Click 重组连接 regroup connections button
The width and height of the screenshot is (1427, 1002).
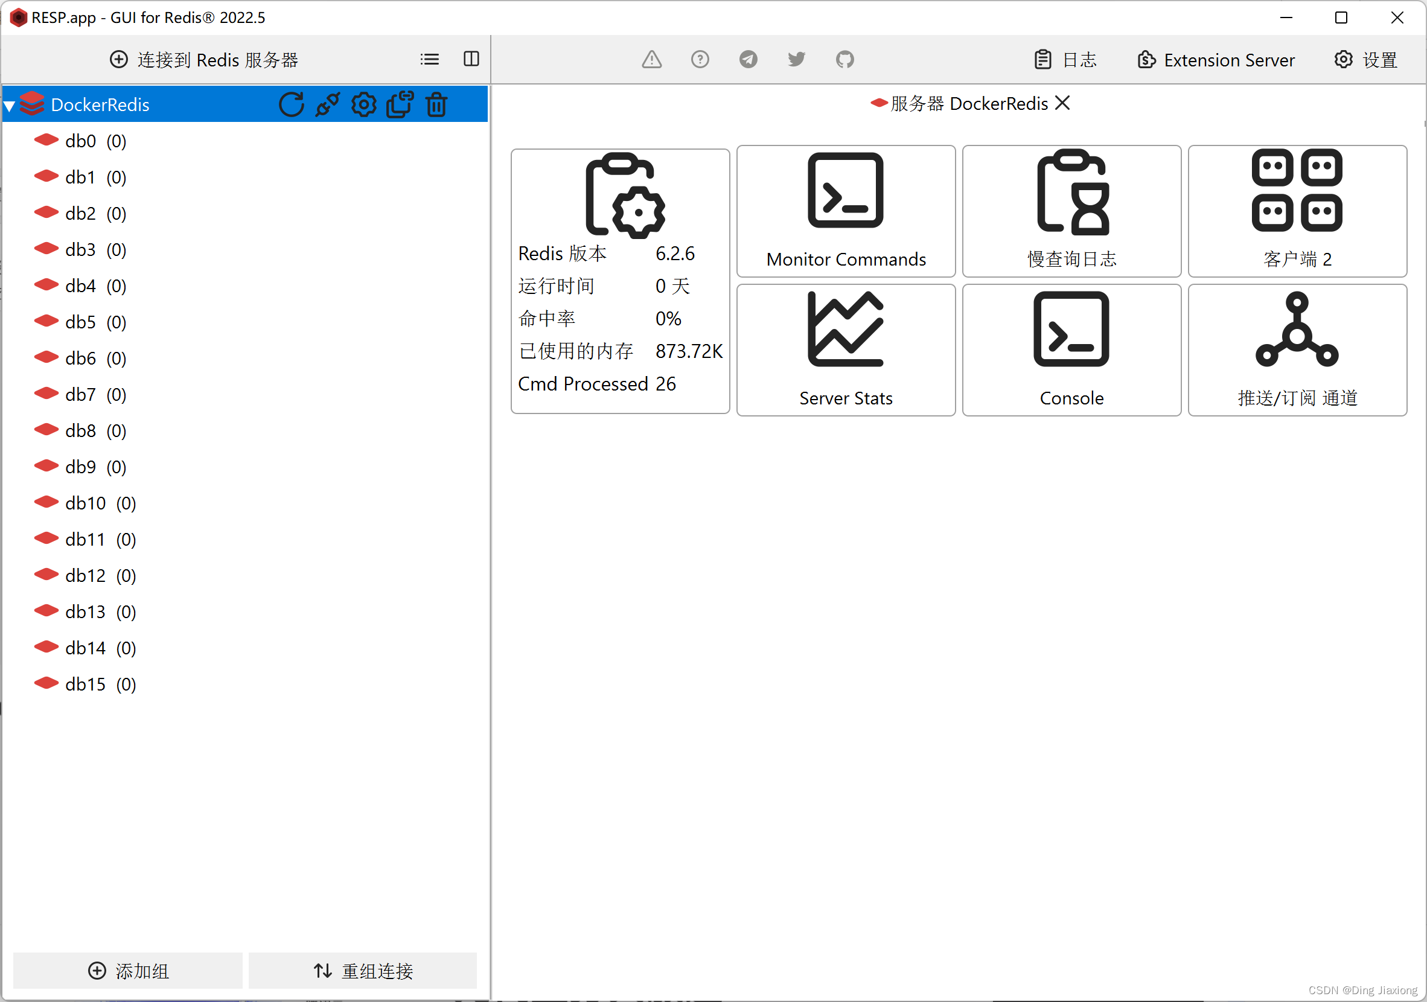[363, 970]
